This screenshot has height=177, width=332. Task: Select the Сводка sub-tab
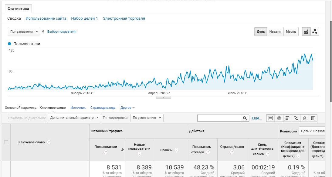(x=14, y=18)
